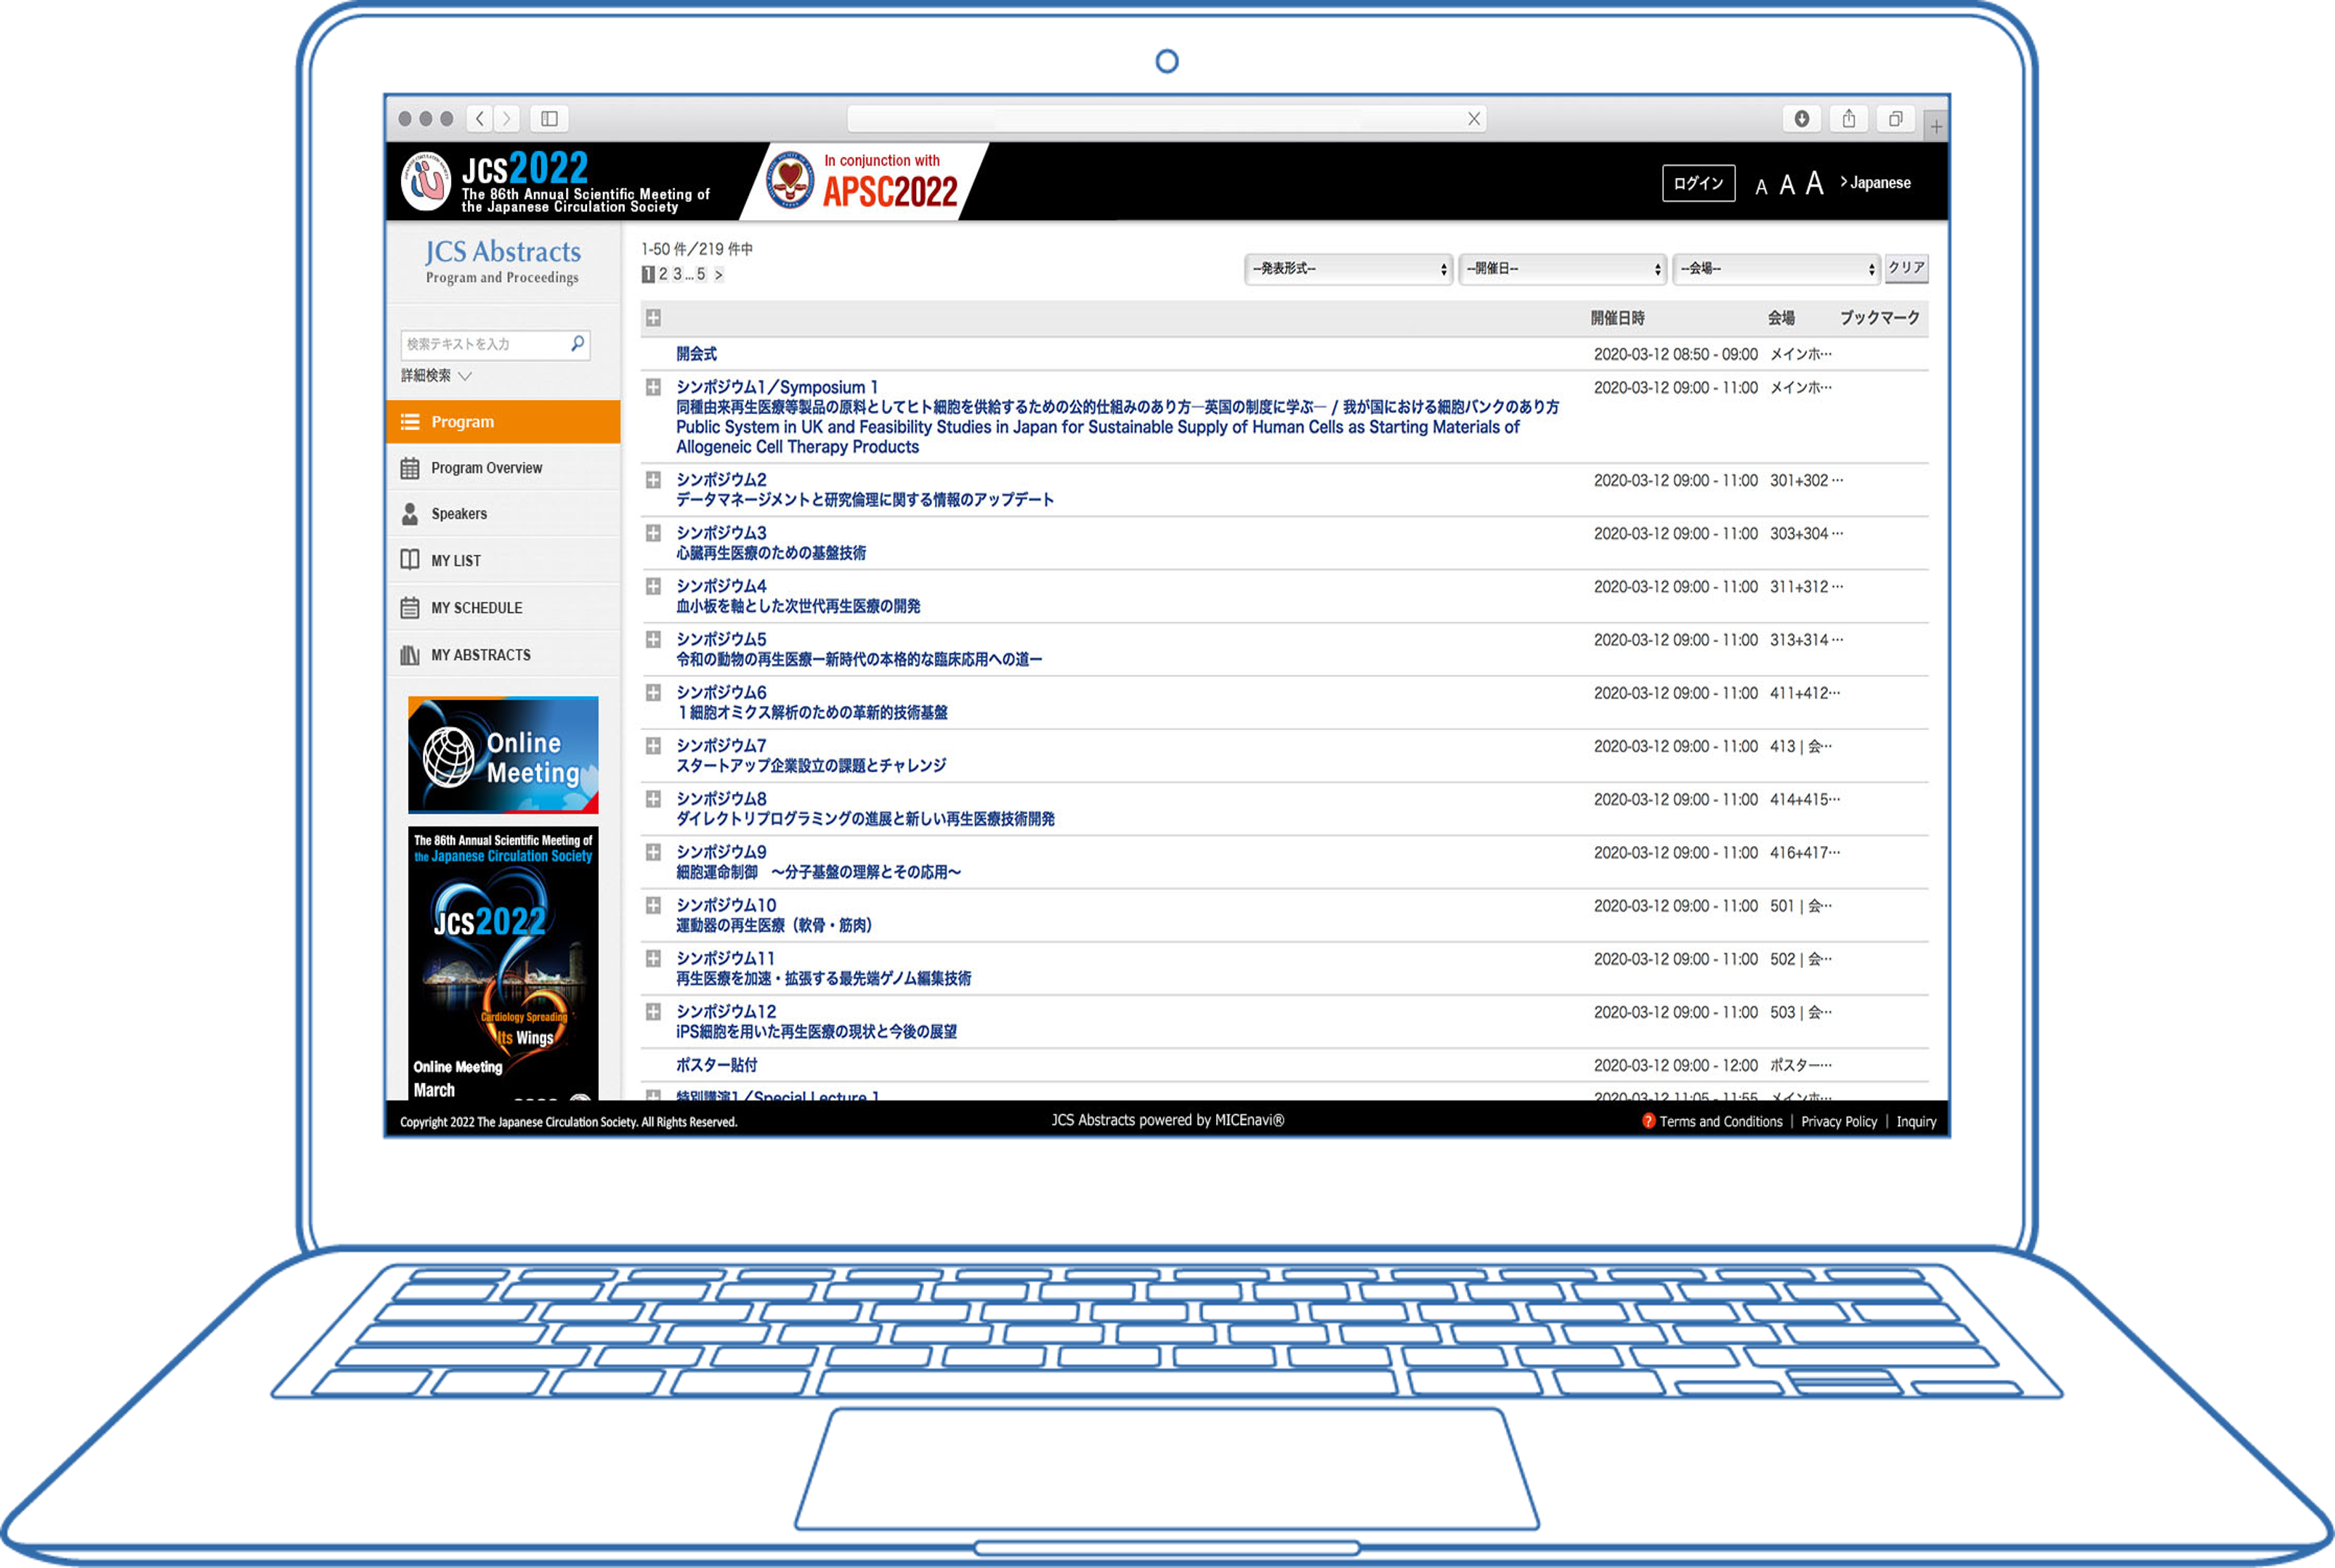
Task: Click the クリア button
Action: pos(1906,268)
